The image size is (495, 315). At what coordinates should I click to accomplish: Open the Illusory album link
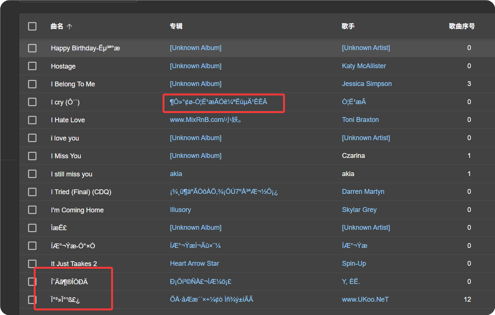pyautogui.click(x=180, y=210)
